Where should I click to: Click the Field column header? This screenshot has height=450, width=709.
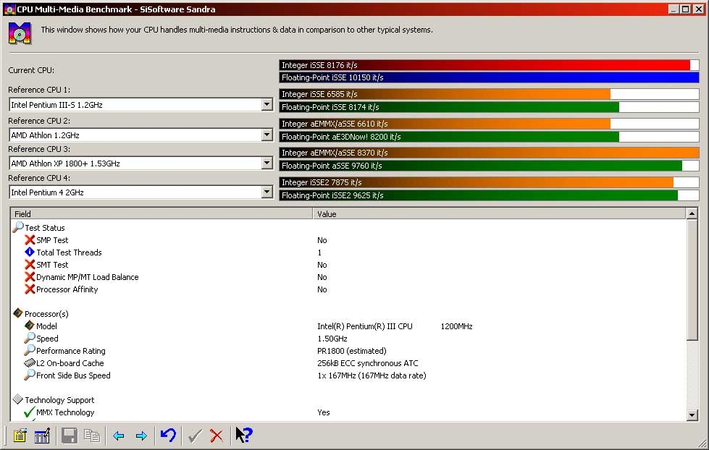[161, 213]
